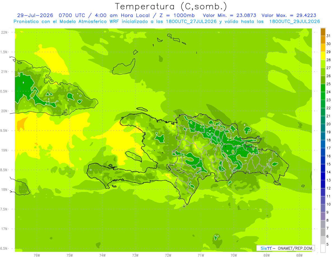The image size is (336, 259).
Task: Click the 25 contour label in southwest Dominican Republic
Action: (x=183, y=156)
